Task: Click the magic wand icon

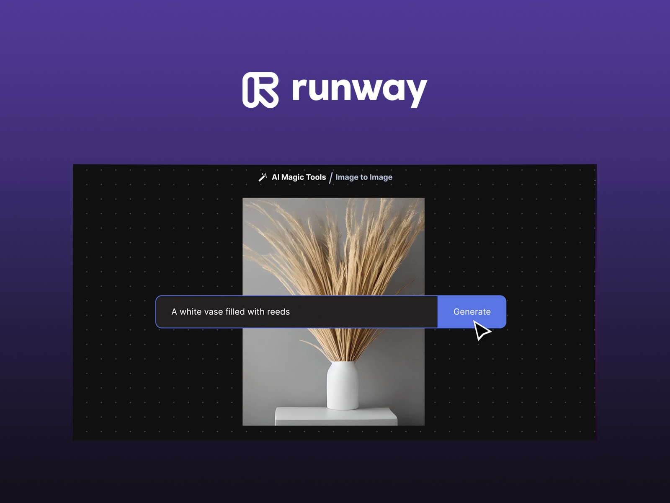Action: pos(263,177)
